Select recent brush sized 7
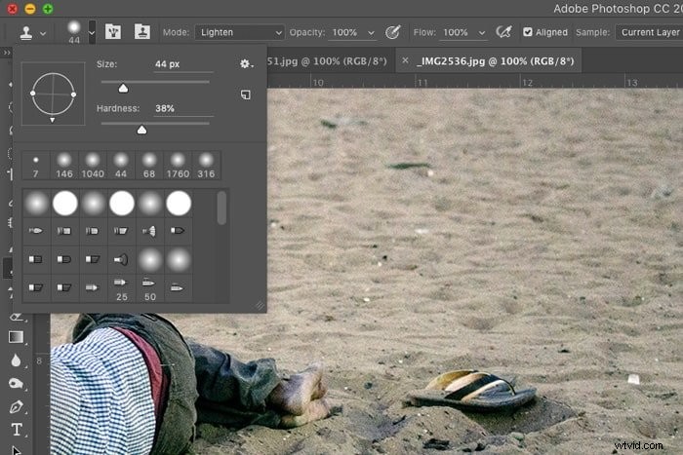 pos(36,166)
